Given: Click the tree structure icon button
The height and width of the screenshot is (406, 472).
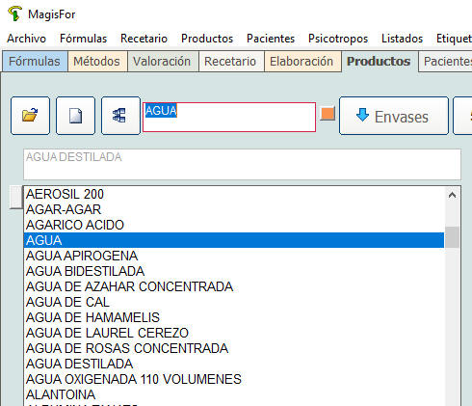Looking at the screenshot, I should coord(120,116).
